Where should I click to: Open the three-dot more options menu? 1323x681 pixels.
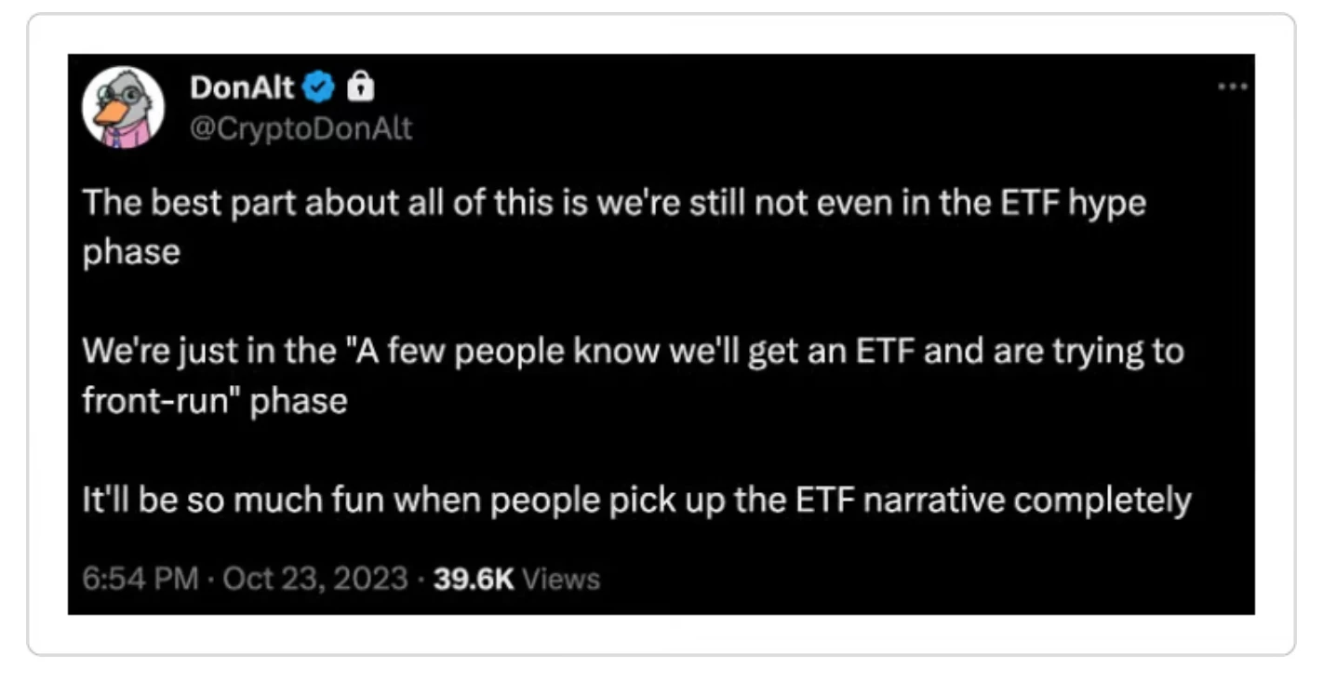coord(1232,87)
